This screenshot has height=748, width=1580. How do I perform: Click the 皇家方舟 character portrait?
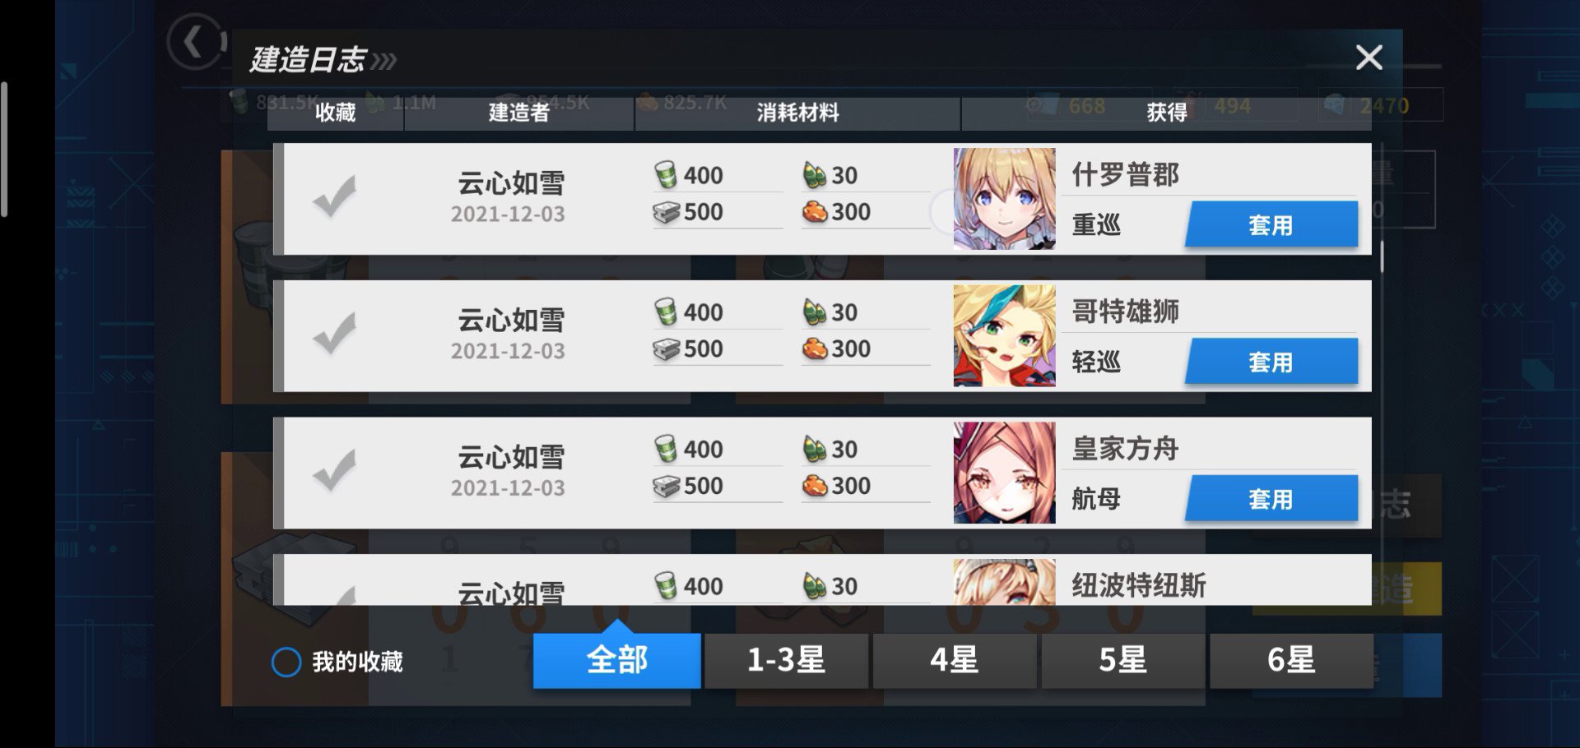tap(1004, 473)
